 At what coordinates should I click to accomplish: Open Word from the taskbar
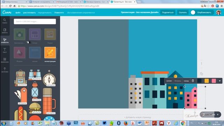(140, 123)
